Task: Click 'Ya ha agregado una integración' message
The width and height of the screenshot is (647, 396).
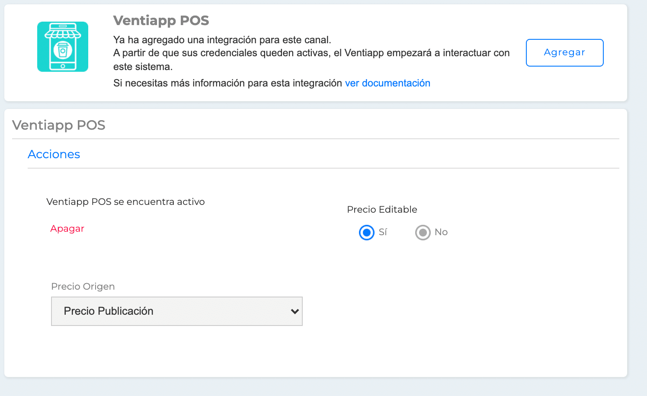Action: [x=222, y=40]
